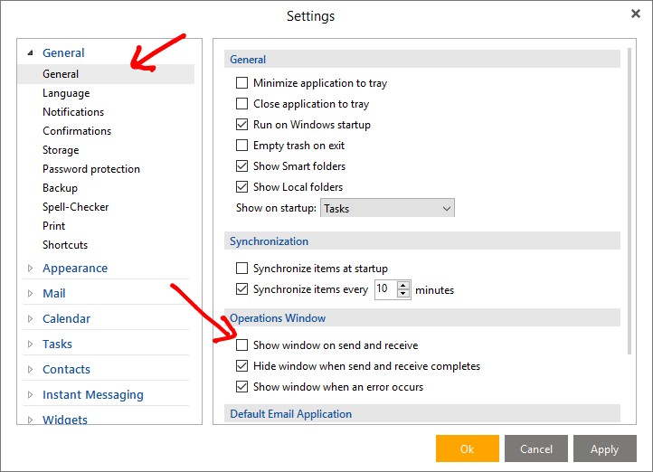
Task: Increase the sync interval minutes stepper
Action: pyautogui.click(x=403, y=285)
